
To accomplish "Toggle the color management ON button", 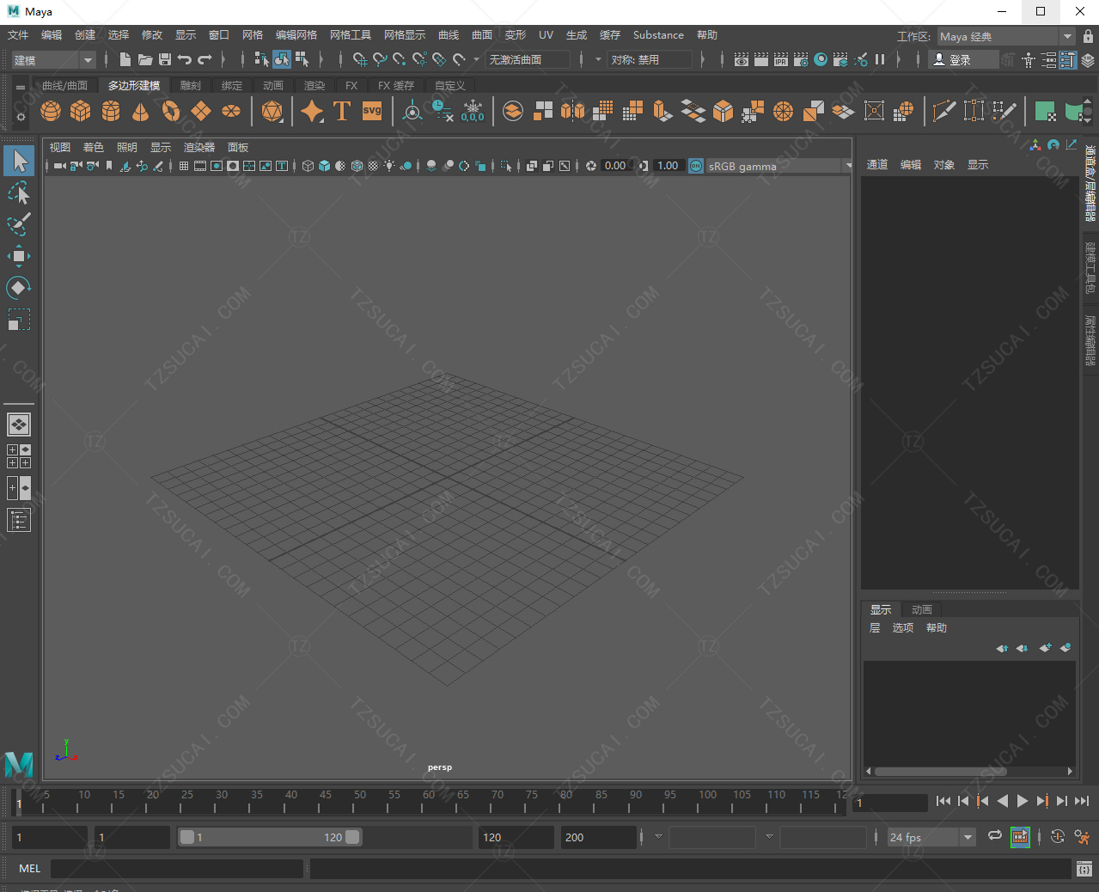I will coord(696,166).
